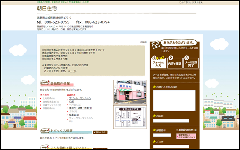Open 駐車場(5) listings
The width and height of the screenshot is (240, 150).
[74, 115]
